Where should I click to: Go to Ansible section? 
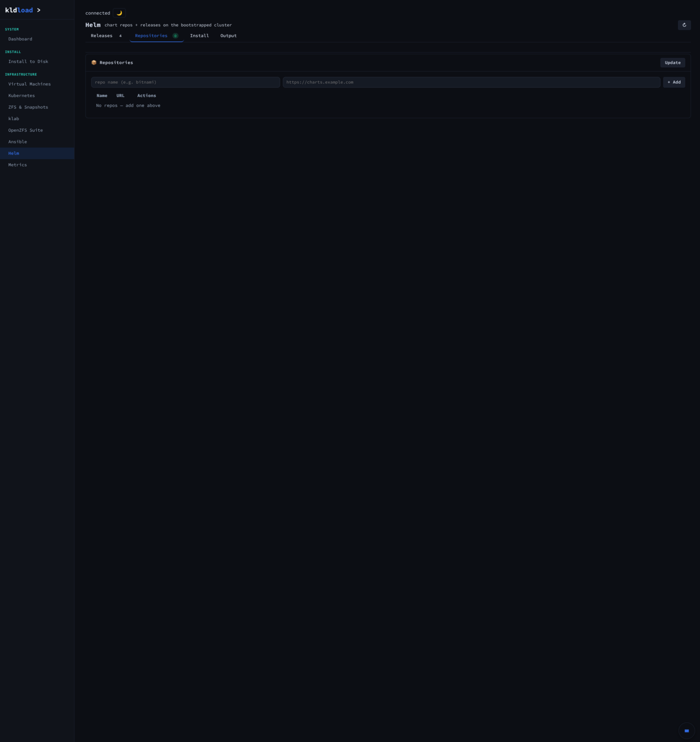37,142
